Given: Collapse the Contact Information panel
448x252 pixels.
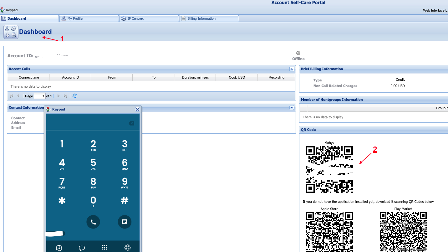Looking at the screenshot, I should [x=292, y=107].
